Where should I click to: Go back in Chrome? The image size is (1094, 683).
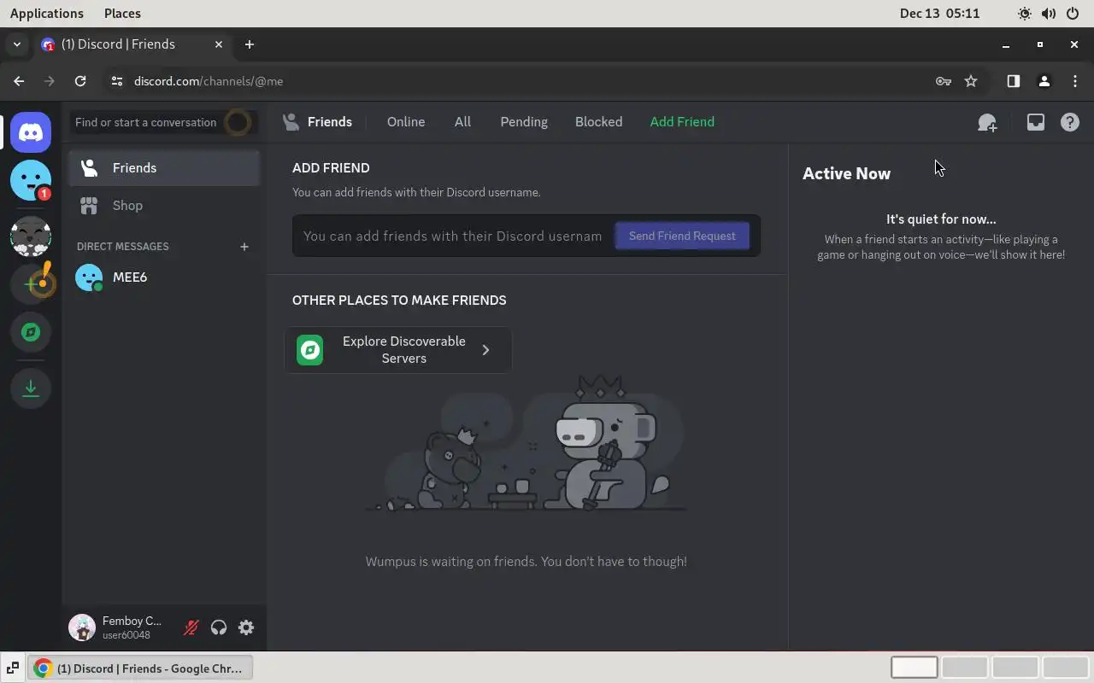[19, 81]
